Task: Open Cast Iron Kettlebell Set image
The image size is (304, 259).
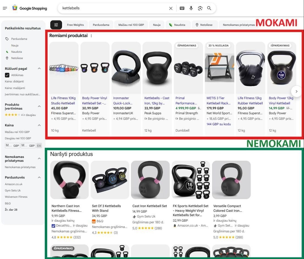Action: (150, 180)
